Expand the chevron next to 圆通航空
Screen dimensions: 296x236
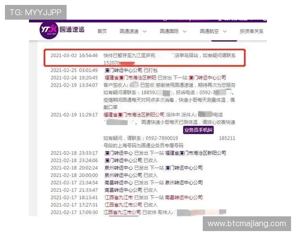(x=224, y=31)
